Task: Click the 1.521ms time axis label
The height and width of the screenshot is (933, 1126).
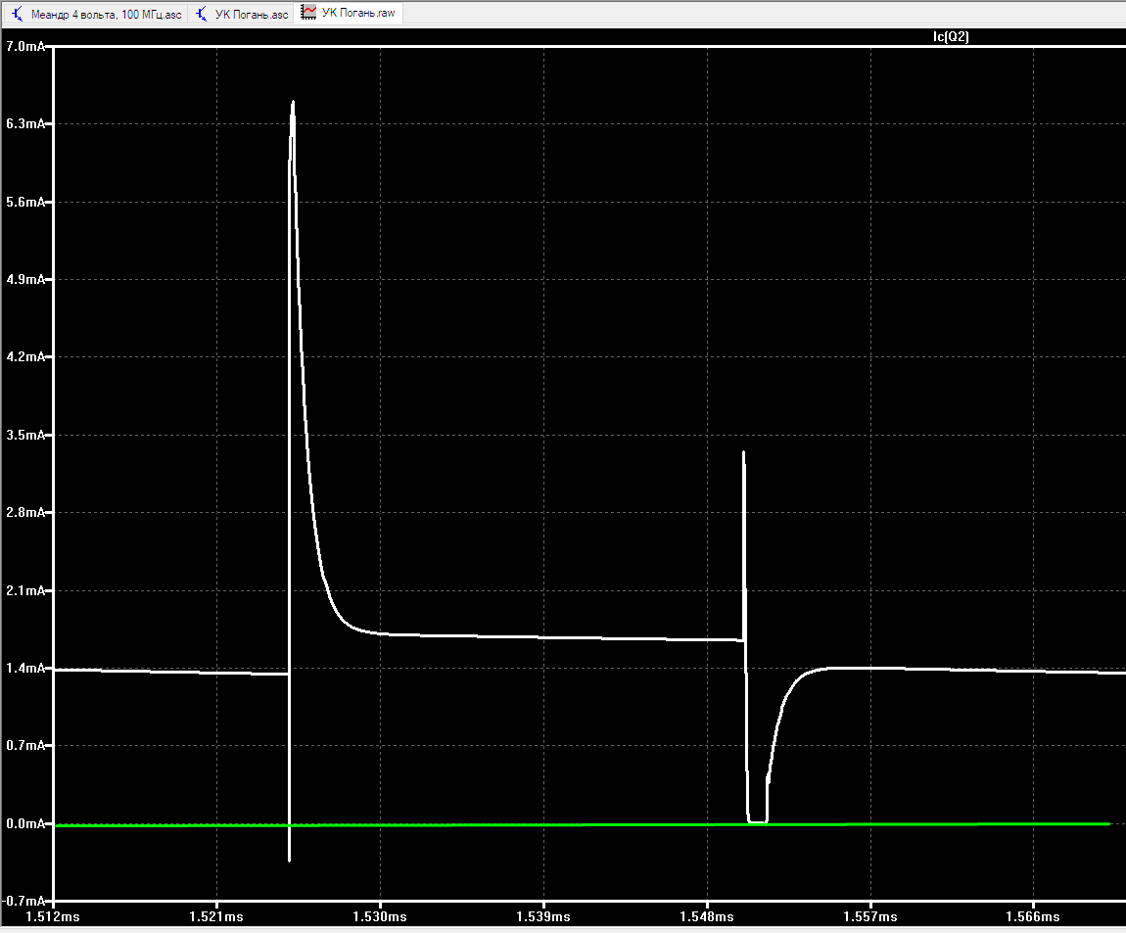Action: [x=216, y=917]
